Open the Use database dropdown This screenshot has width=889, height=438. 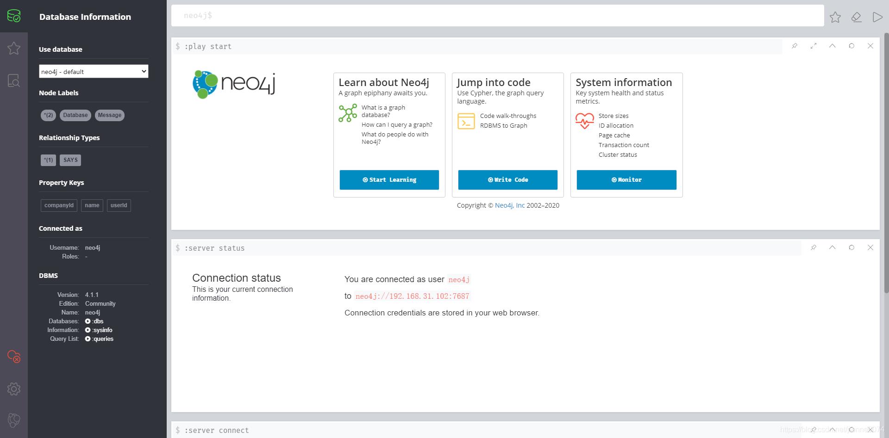tap(94, 71)
